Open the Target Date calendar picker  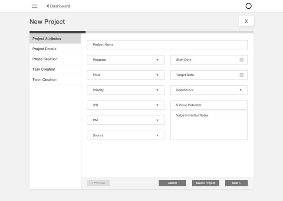pyautogui.click(x=241, y=75)
